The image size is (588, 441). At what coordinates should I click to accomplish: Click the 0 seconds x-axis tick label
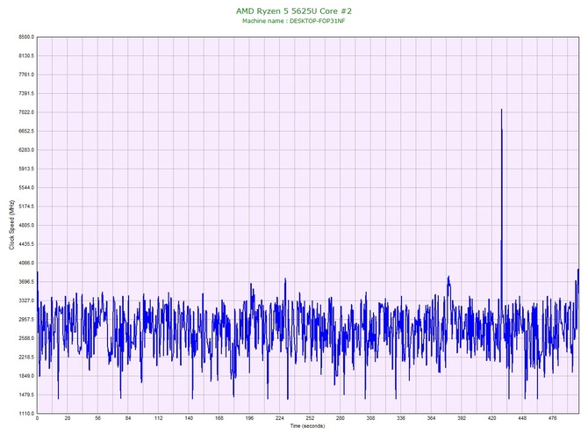(x=37, y=418)
